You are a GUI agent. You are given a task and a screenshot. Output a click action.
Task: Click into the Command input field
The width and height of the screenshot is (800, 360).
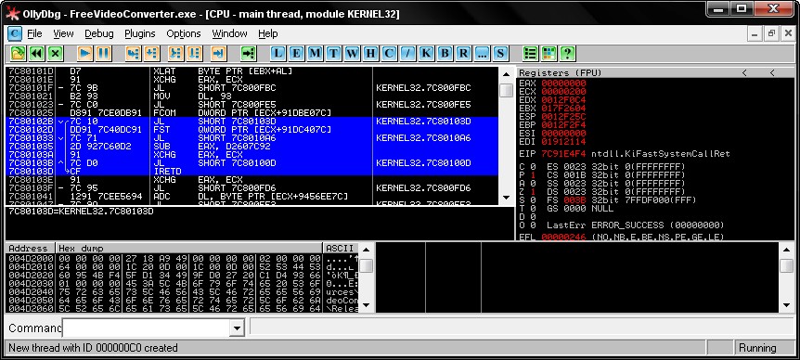coord(146,328)
